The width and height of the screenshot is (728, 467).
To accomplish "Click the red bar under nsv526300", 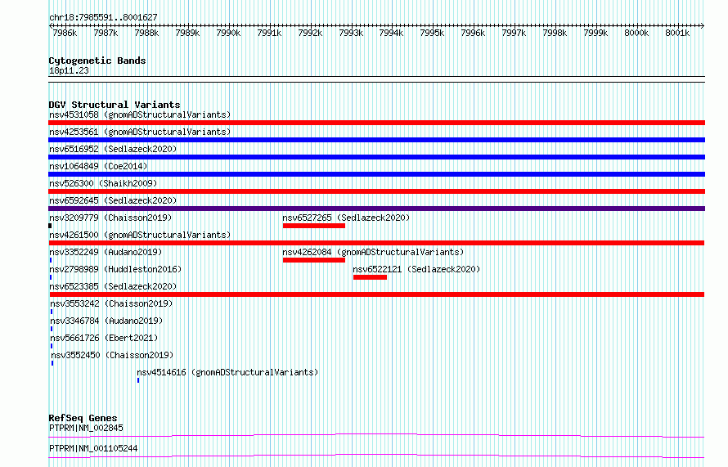I will (x=376, y=191).
